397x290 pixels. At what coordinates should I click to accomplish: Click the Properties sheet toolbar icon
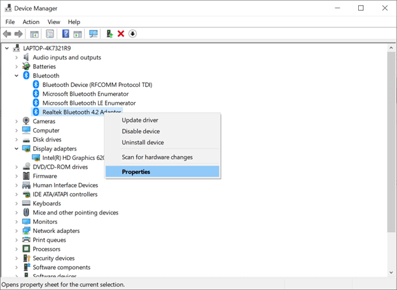pos(50,34)
